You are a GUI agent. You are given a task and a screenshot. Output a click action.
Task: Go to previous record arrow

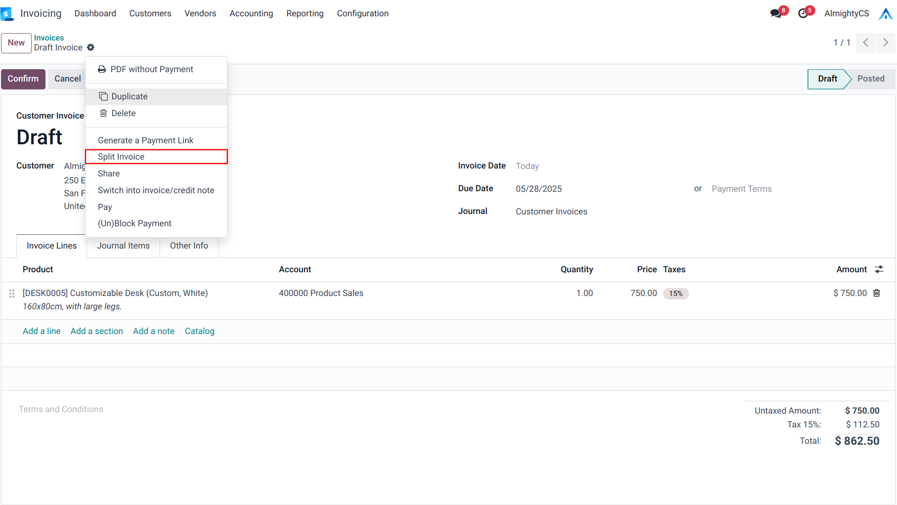(x=866, y=42)
